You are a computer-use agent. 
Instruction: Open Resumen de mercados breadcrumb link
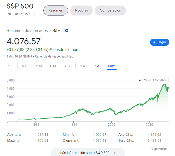click(x=27, y=30)
